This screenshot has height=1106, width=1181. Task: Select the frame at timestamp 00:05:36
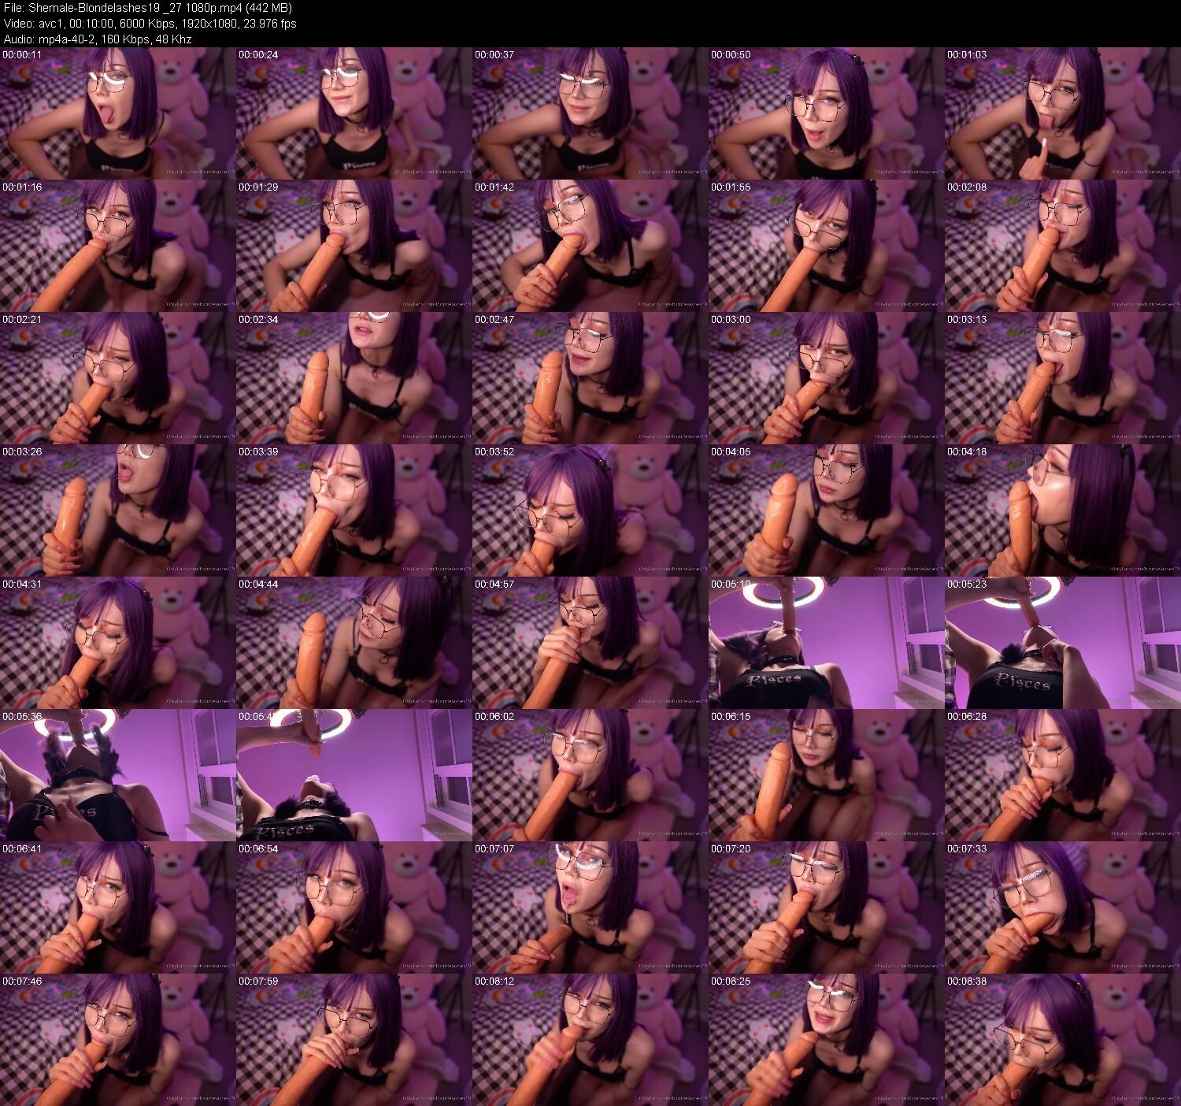tap(118, 775)
